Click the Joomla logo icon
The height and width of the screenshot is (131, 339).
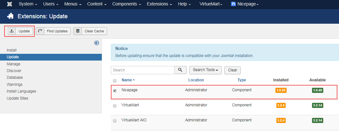(10, 4)
